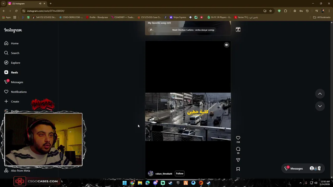
Task: Open new browser tab
Action: pos(50,4)
